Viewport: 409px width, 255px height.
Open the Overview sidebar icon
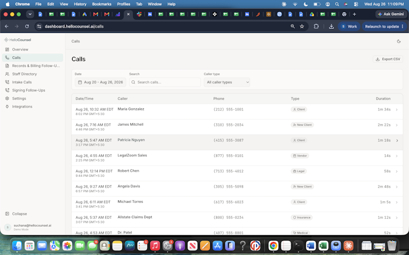[x=7, y=49]
